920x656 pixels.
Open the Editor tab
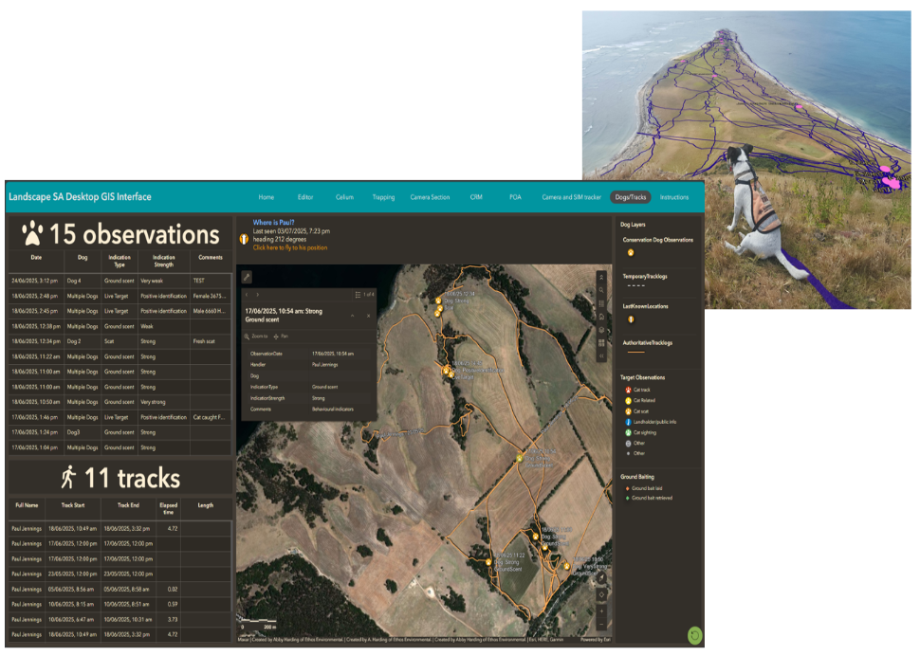tap(305, 197)
